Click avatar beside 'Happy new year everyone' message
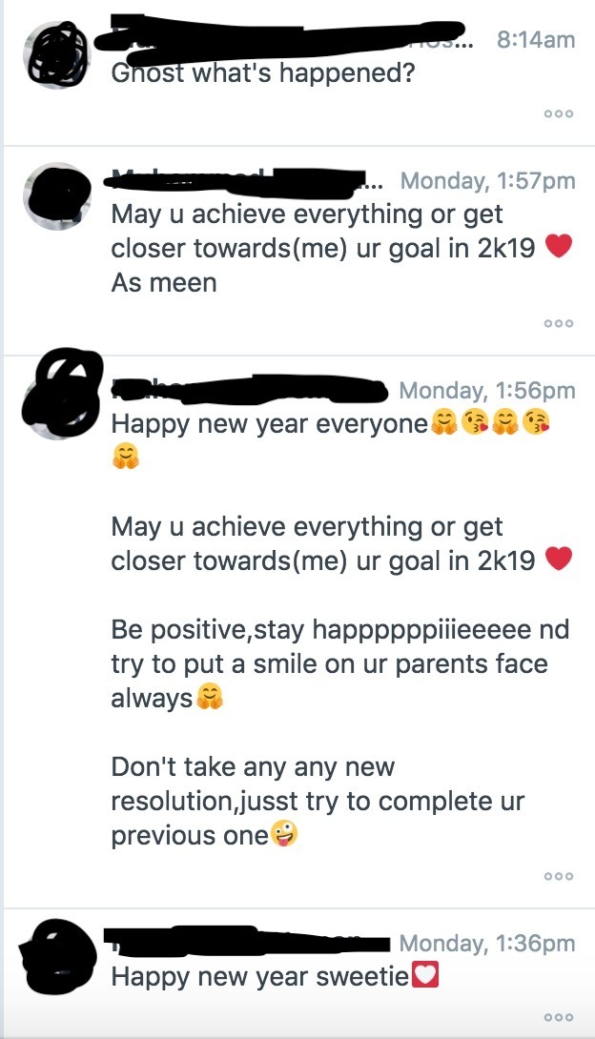595x1039 pixels. tap(60, 395)
